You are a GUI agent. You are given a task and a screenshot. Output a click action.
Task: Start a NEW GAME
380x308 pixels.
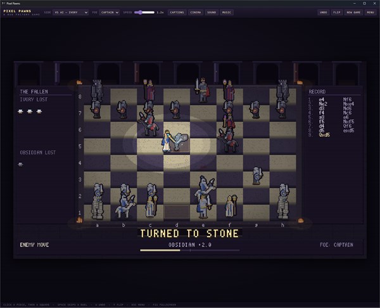point(353,13)
